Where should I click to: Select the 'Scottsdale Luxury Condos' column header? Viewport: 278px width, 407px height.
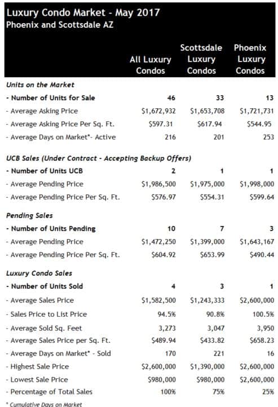pos(201,59)
